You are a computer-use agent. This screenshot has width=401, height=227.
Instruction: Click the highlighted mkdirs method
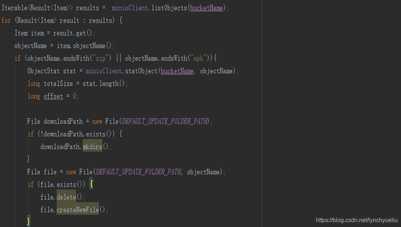[x=92, y=146]
